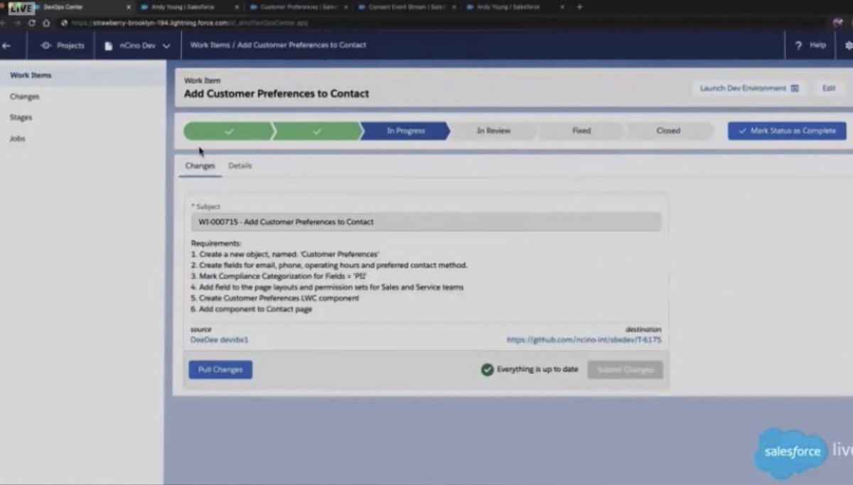Click the Fixed status step
Screen dimensions: 853x485
581,131
